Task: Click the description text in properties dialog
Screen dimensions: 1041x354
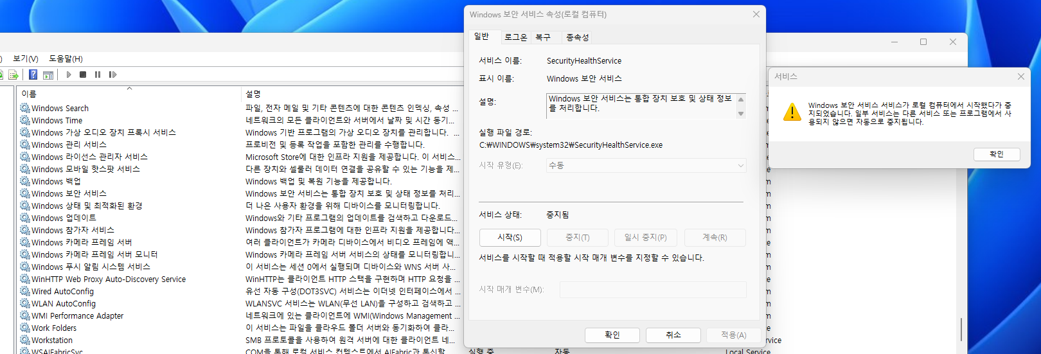Action: [x=639, y=103]
